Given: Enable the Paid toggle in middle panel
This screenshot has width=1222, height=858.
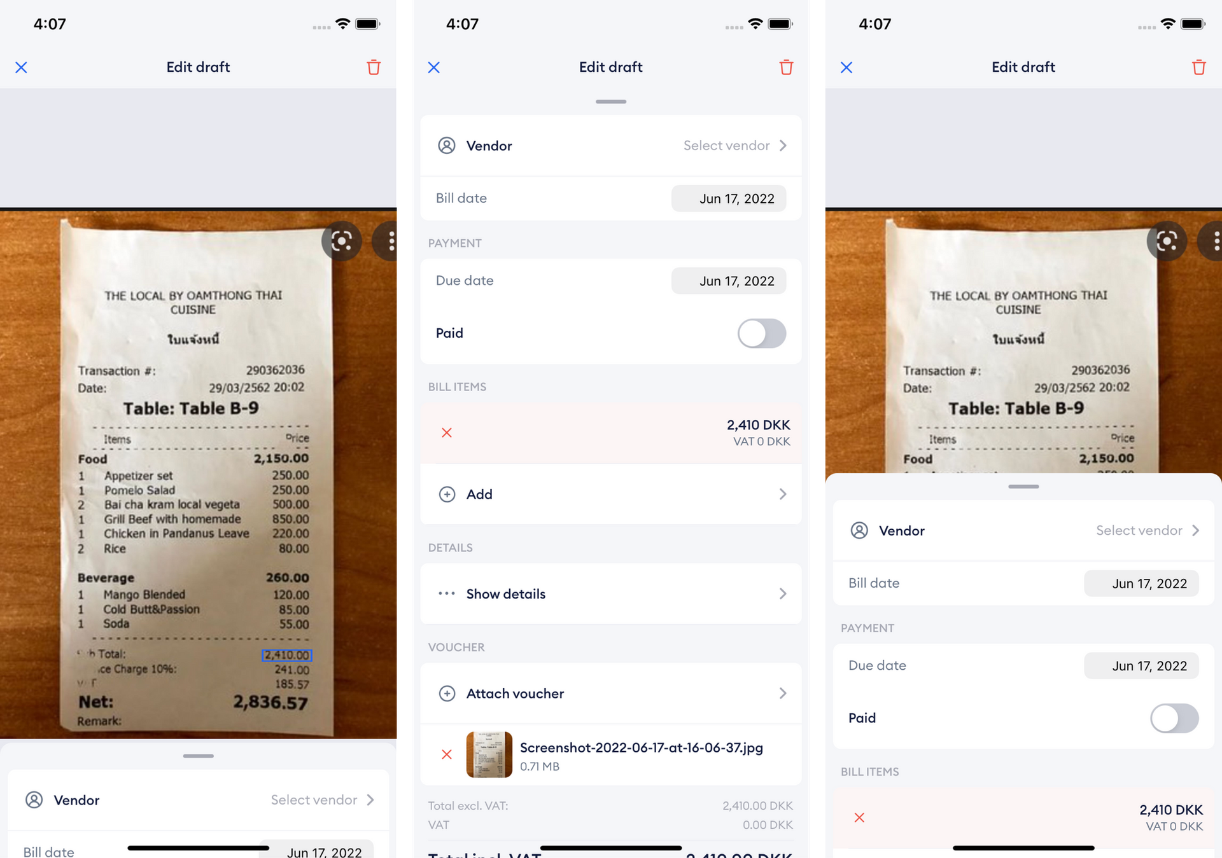Looking at the screenshot, I should point(762,333).
